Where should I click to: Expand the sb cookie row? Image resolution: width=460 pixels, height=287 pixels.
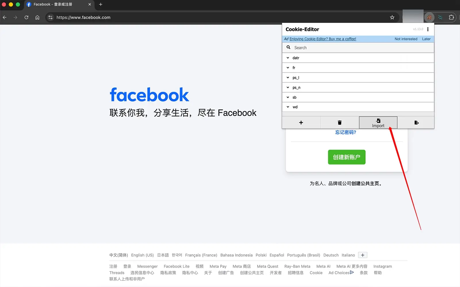click(358, 97)
